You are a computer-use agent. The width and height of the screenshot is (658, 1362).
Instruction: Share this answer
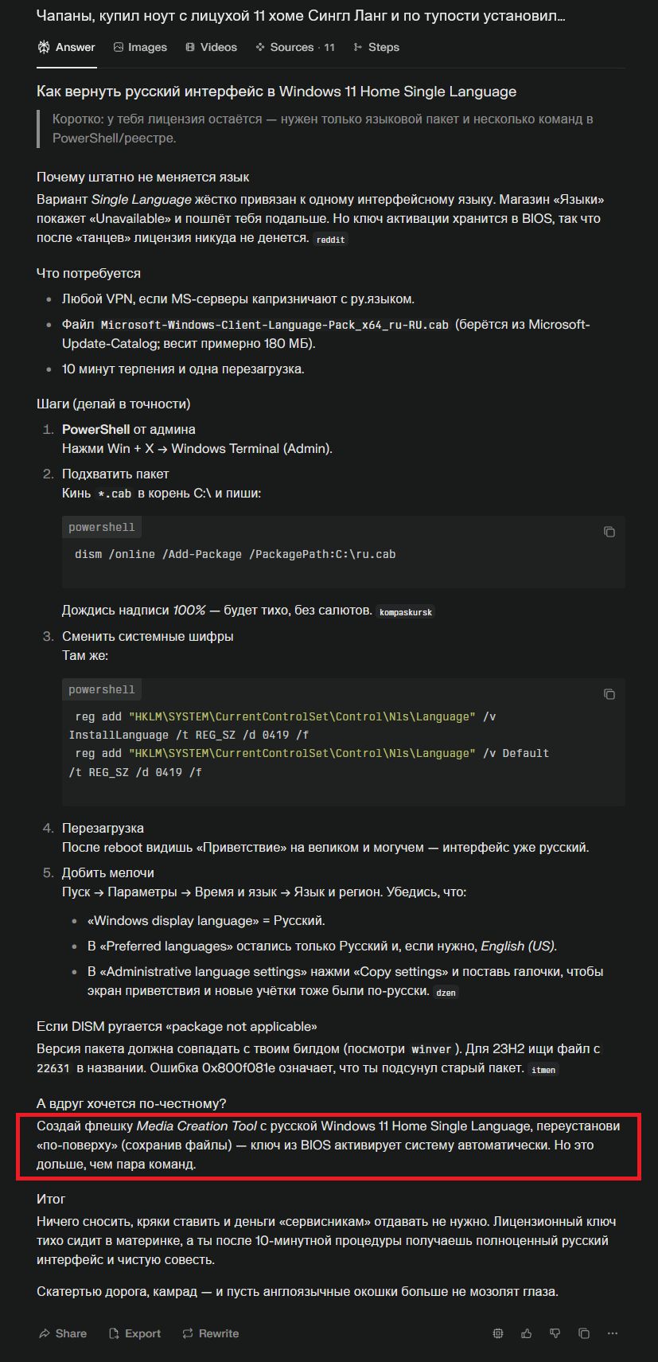tap(63, 1333)
